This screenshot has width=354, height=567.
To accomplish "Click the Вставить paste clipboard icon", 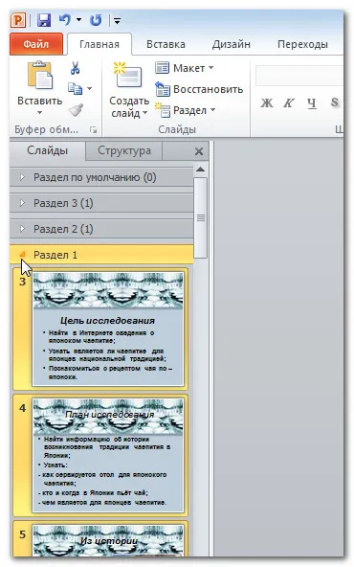I will point(40,76).
